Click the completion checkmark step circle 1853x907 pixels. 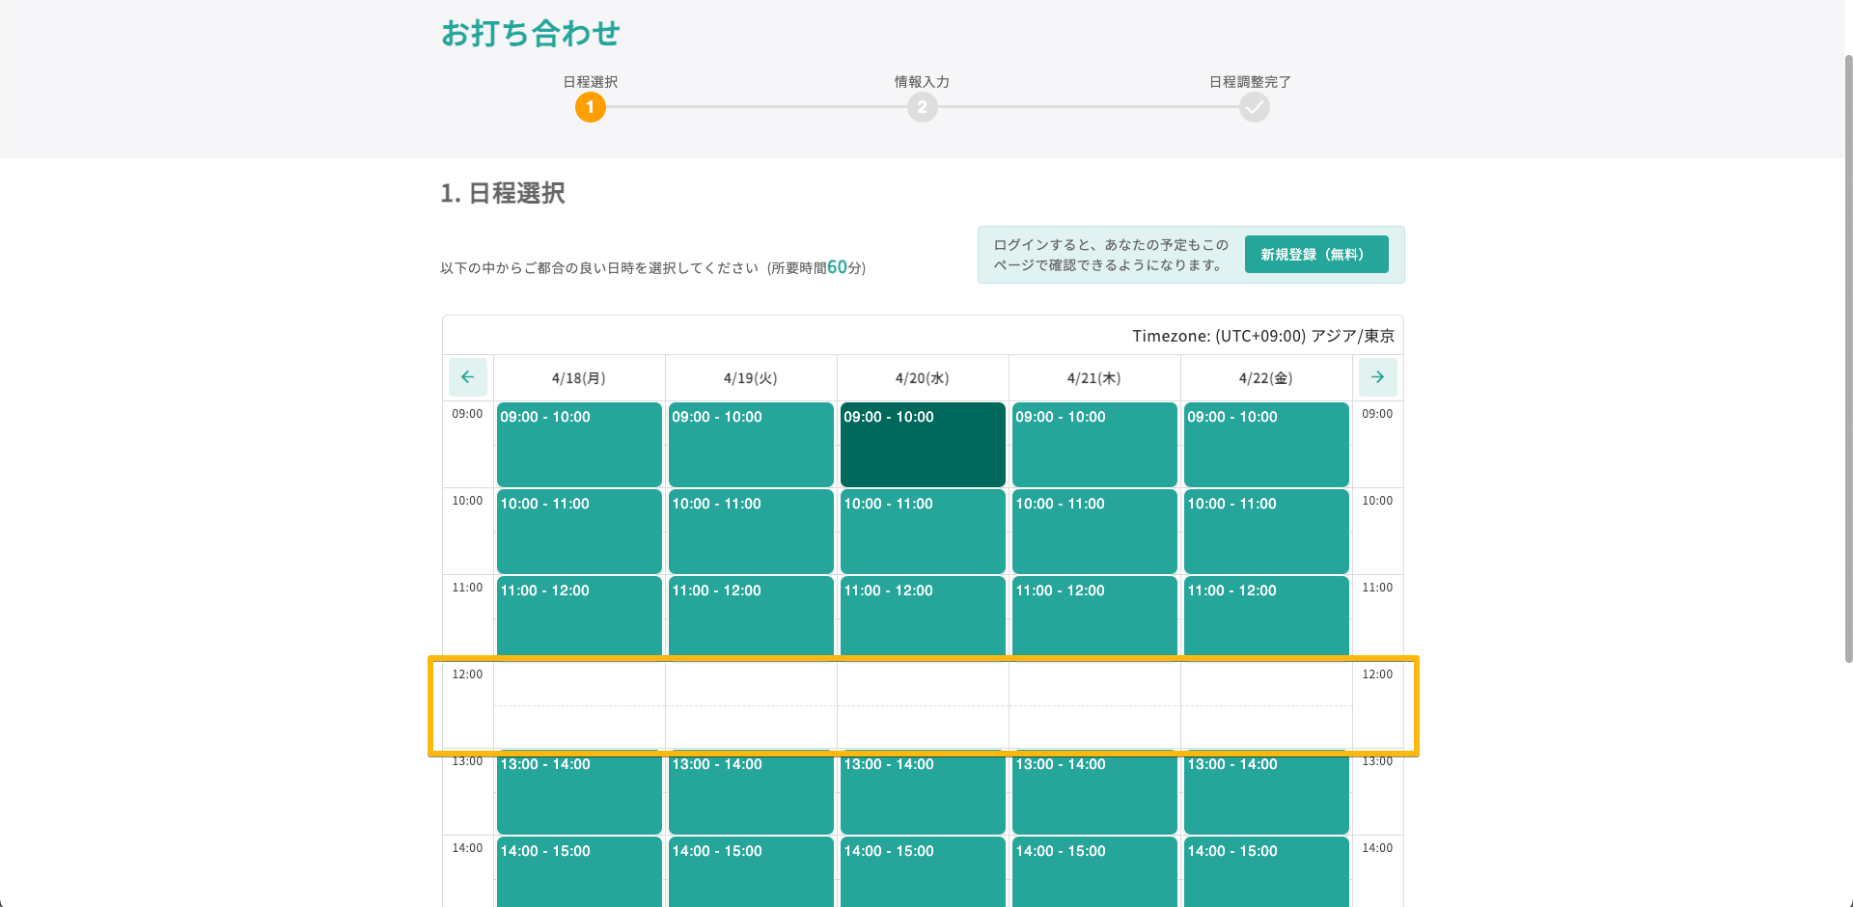tap(1255, 107)
